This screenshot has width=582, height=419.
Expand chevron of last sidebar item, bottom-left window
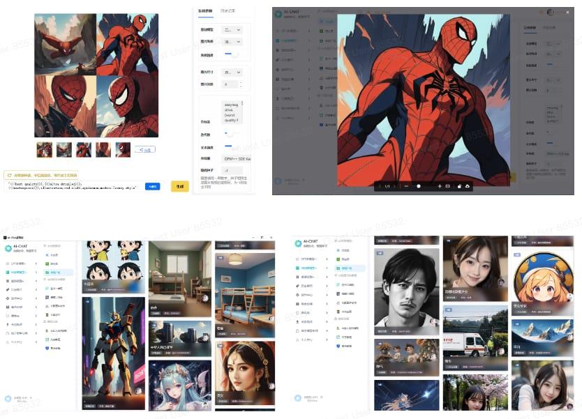click(x=36, y=342)
